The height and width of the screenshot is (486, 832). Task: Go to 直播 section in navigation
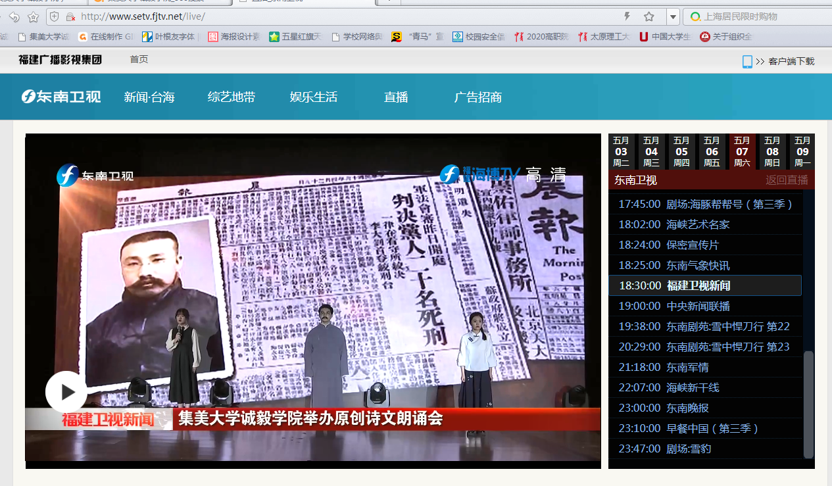click(x=396, y=97)
